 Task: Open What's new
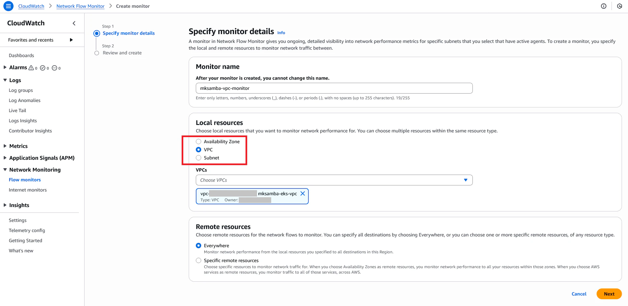[21, 251]
